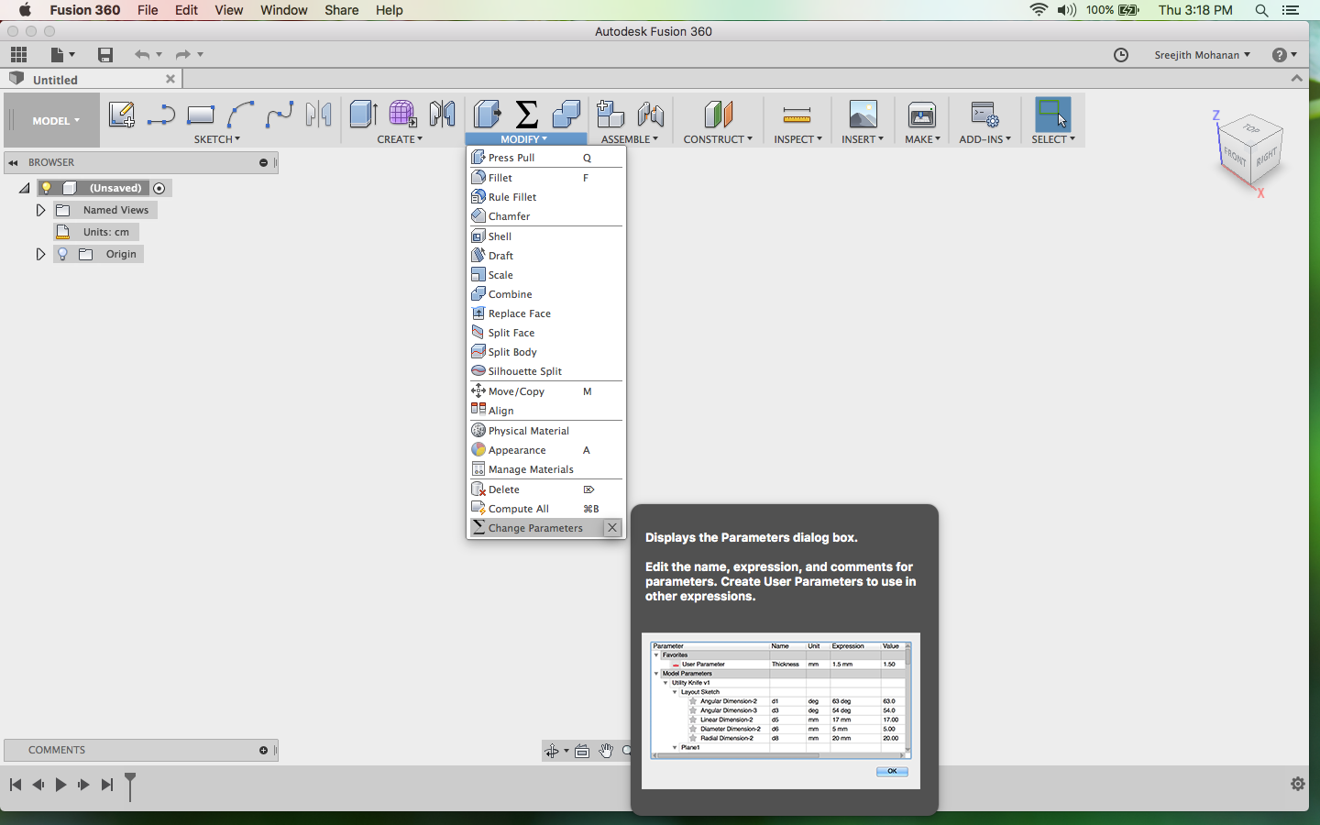Expand the Named Views folder
This screenshot has width=1320, height=825.
(x=40, y=210)
